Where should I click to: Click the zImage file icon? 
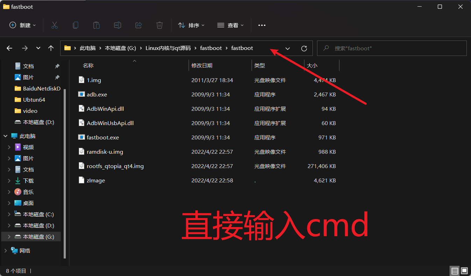click(x=81, y=180)
